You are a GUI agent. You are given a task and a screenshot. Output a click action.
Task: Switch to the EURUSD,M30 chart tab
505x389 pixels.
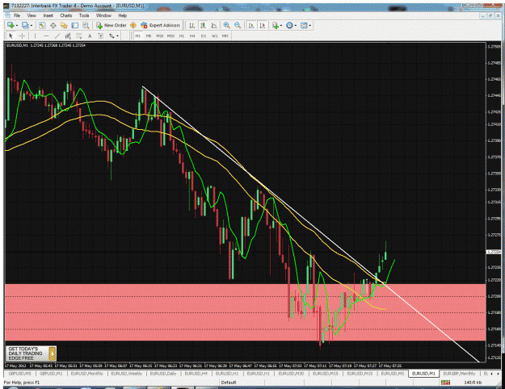point(291,374)
